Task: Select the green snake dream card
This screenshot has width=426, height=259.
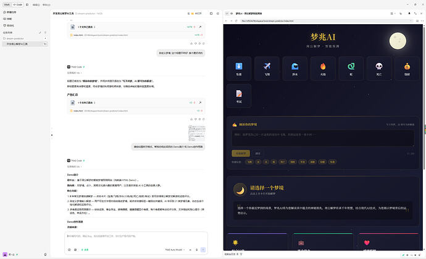Action: tap(351, 69)
